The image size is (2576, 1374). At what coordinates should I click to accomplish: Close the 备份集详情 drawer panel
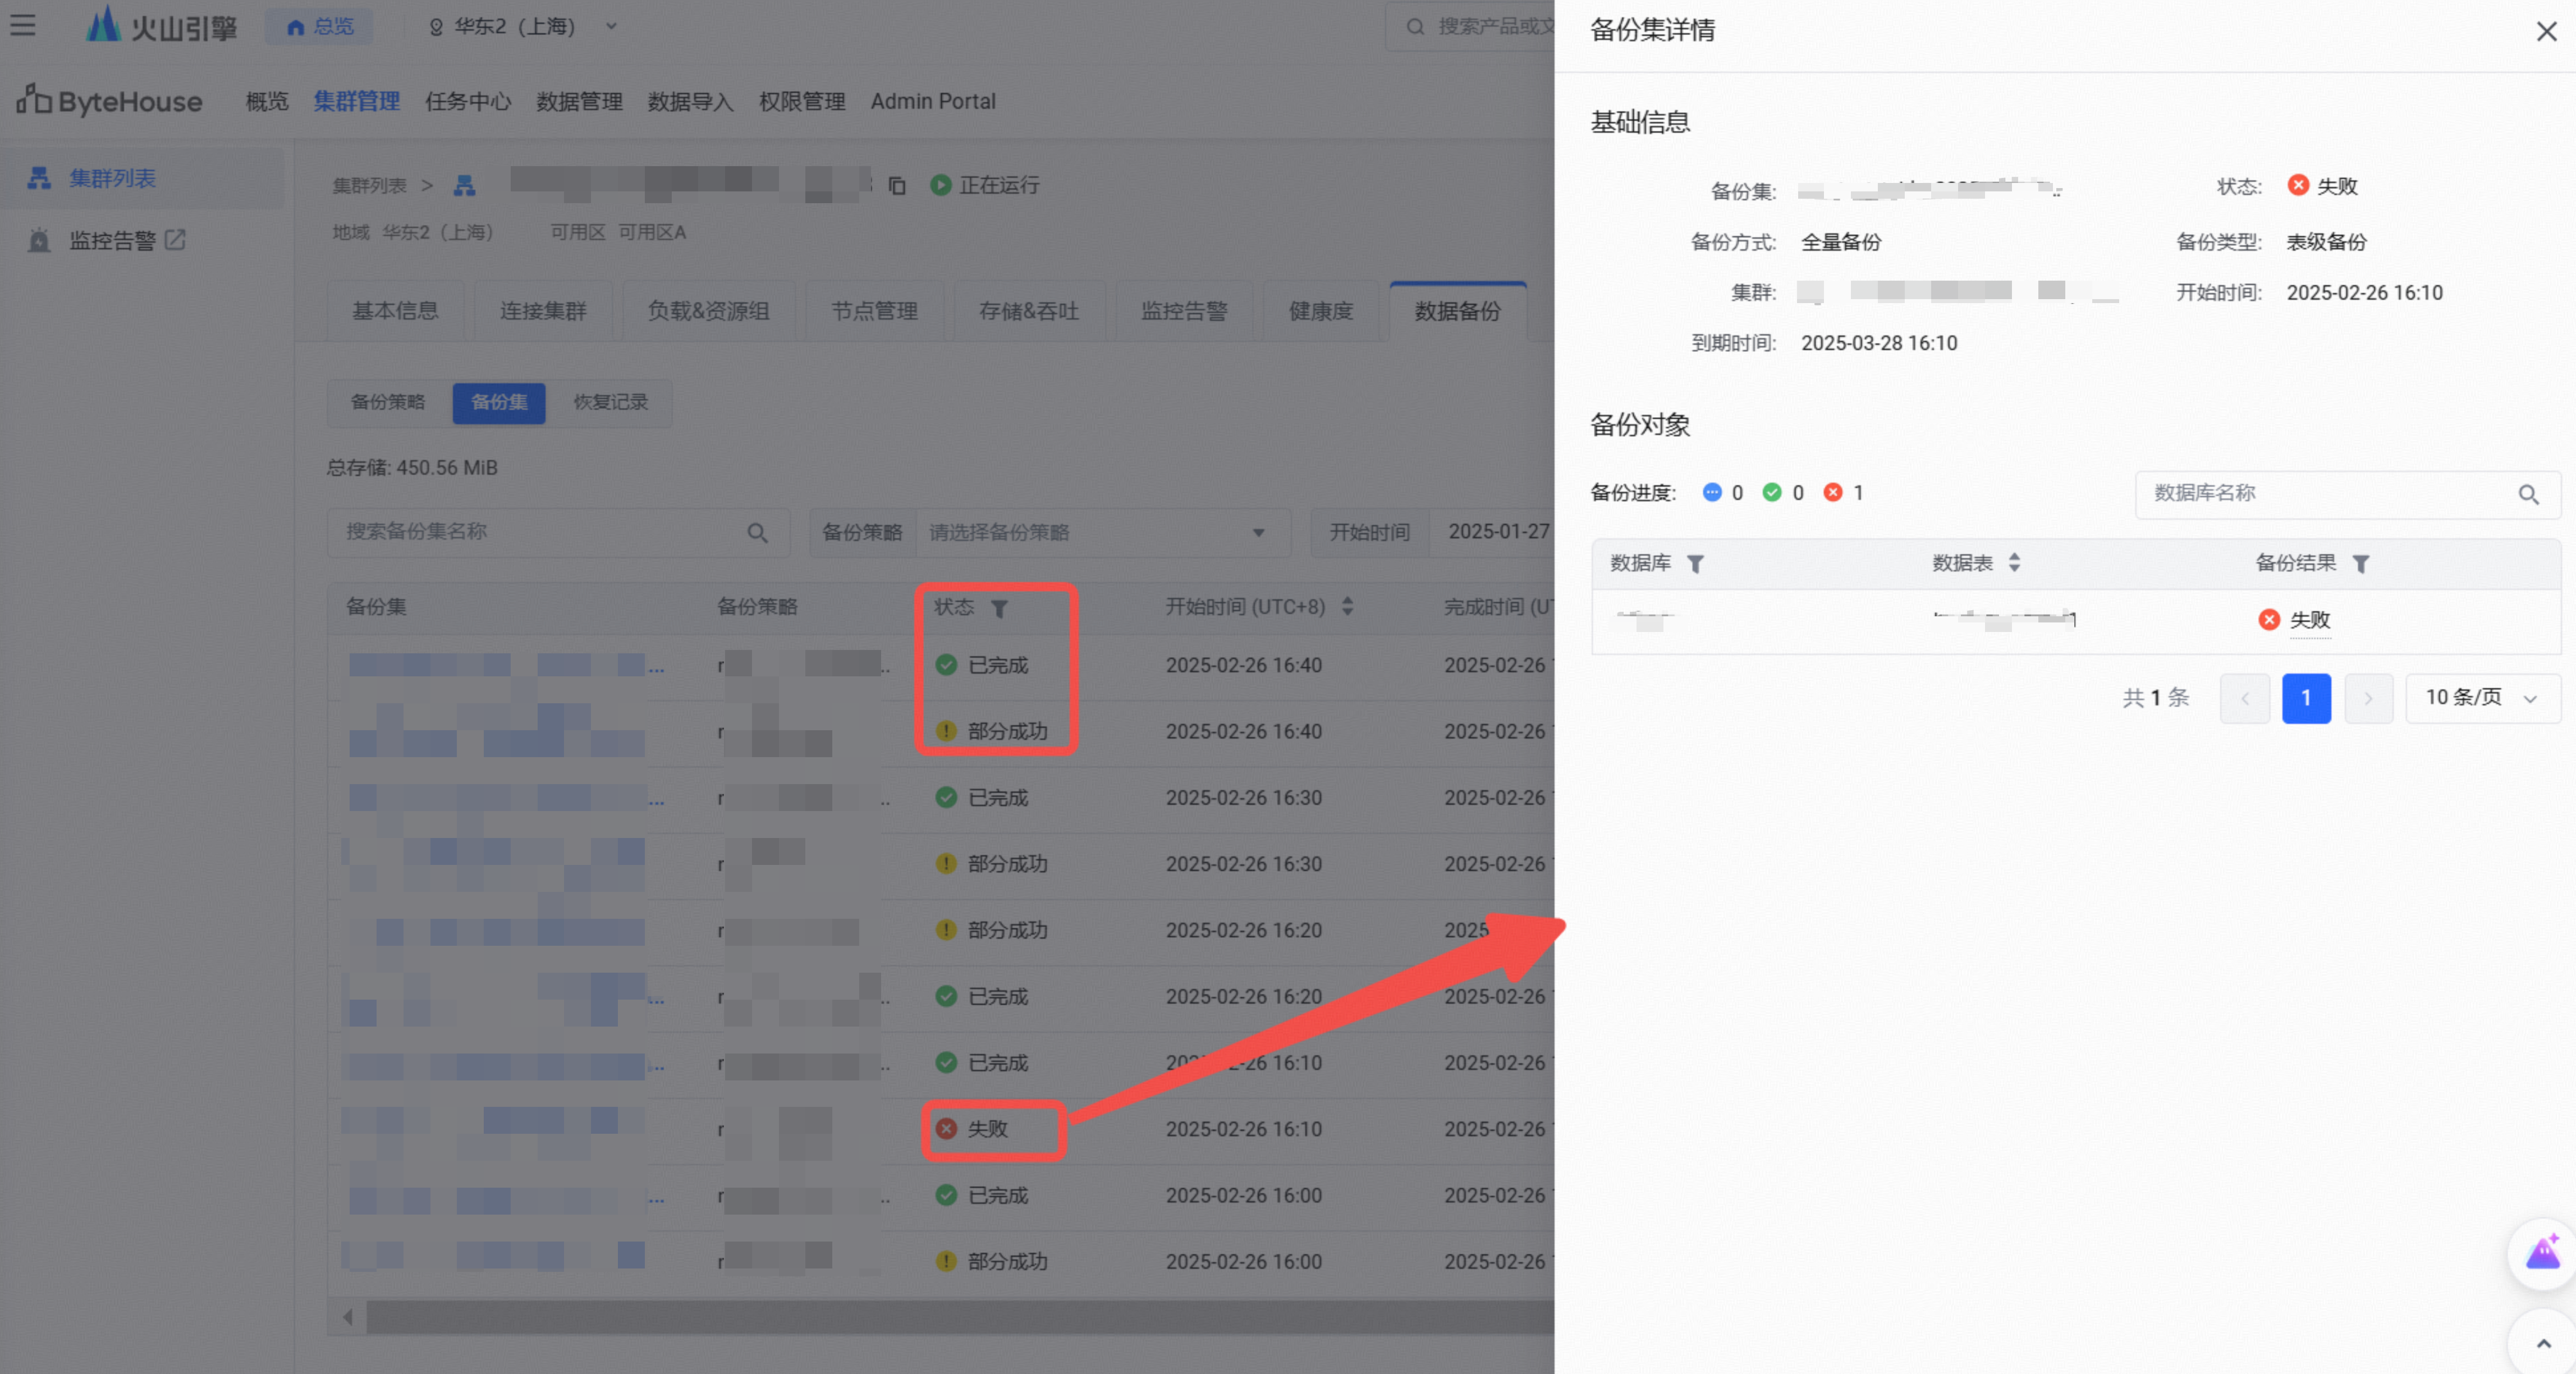click(x=2546, y=31)
